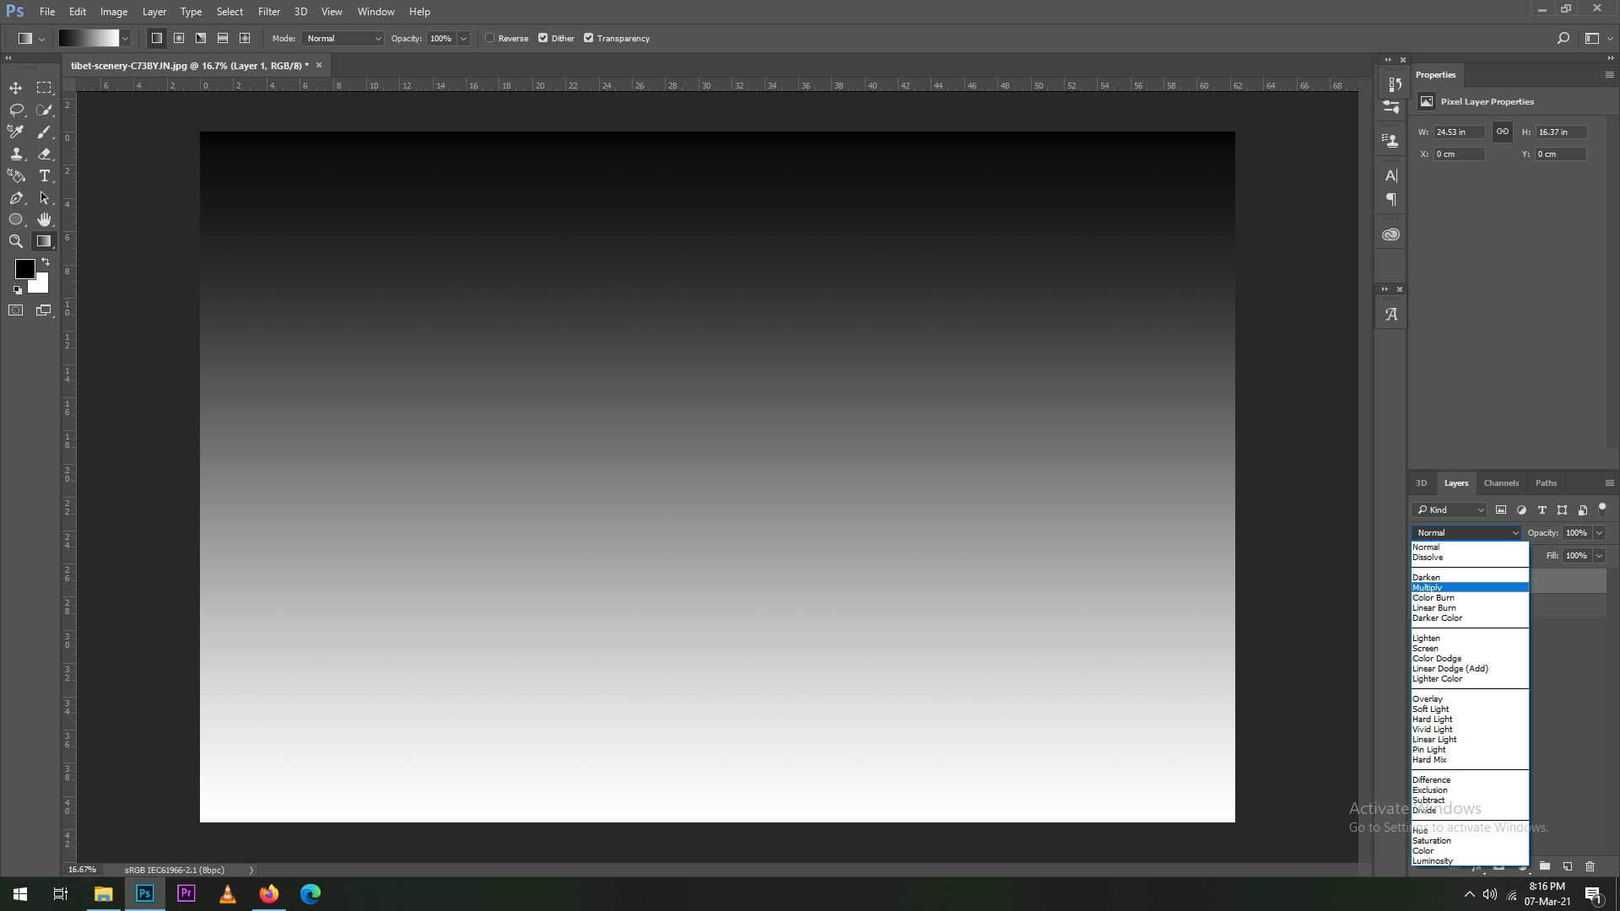Viewport: 1620px width, 911px height.
Task: Click the Eraser tool in toolbar
Action: [45, 154]
